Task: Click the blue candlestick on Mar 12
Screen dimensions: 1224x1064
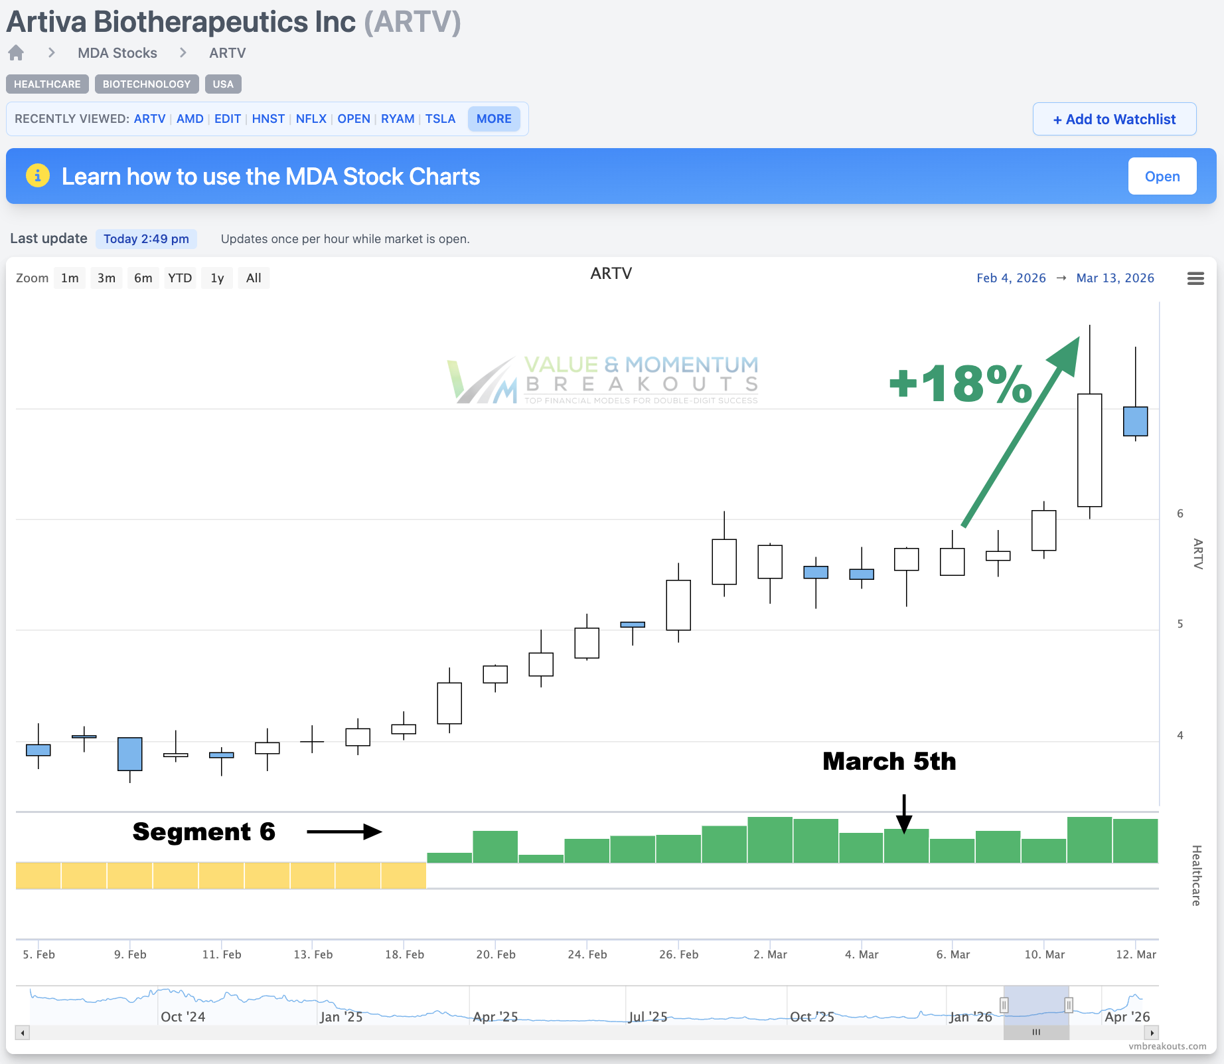Action: (x=1135, y=421)
